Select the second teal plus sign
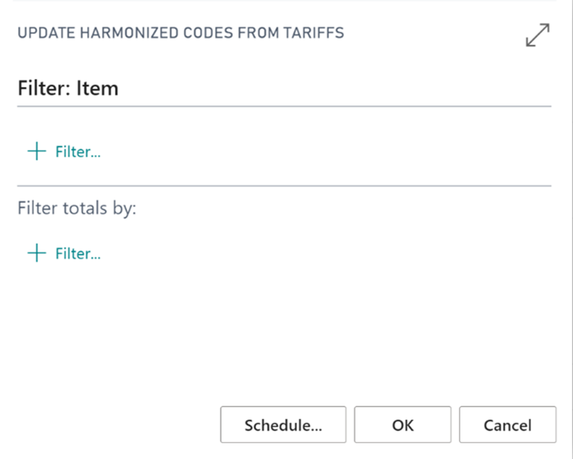The width and height of the screenshot is (573, 459). [37, 253]
